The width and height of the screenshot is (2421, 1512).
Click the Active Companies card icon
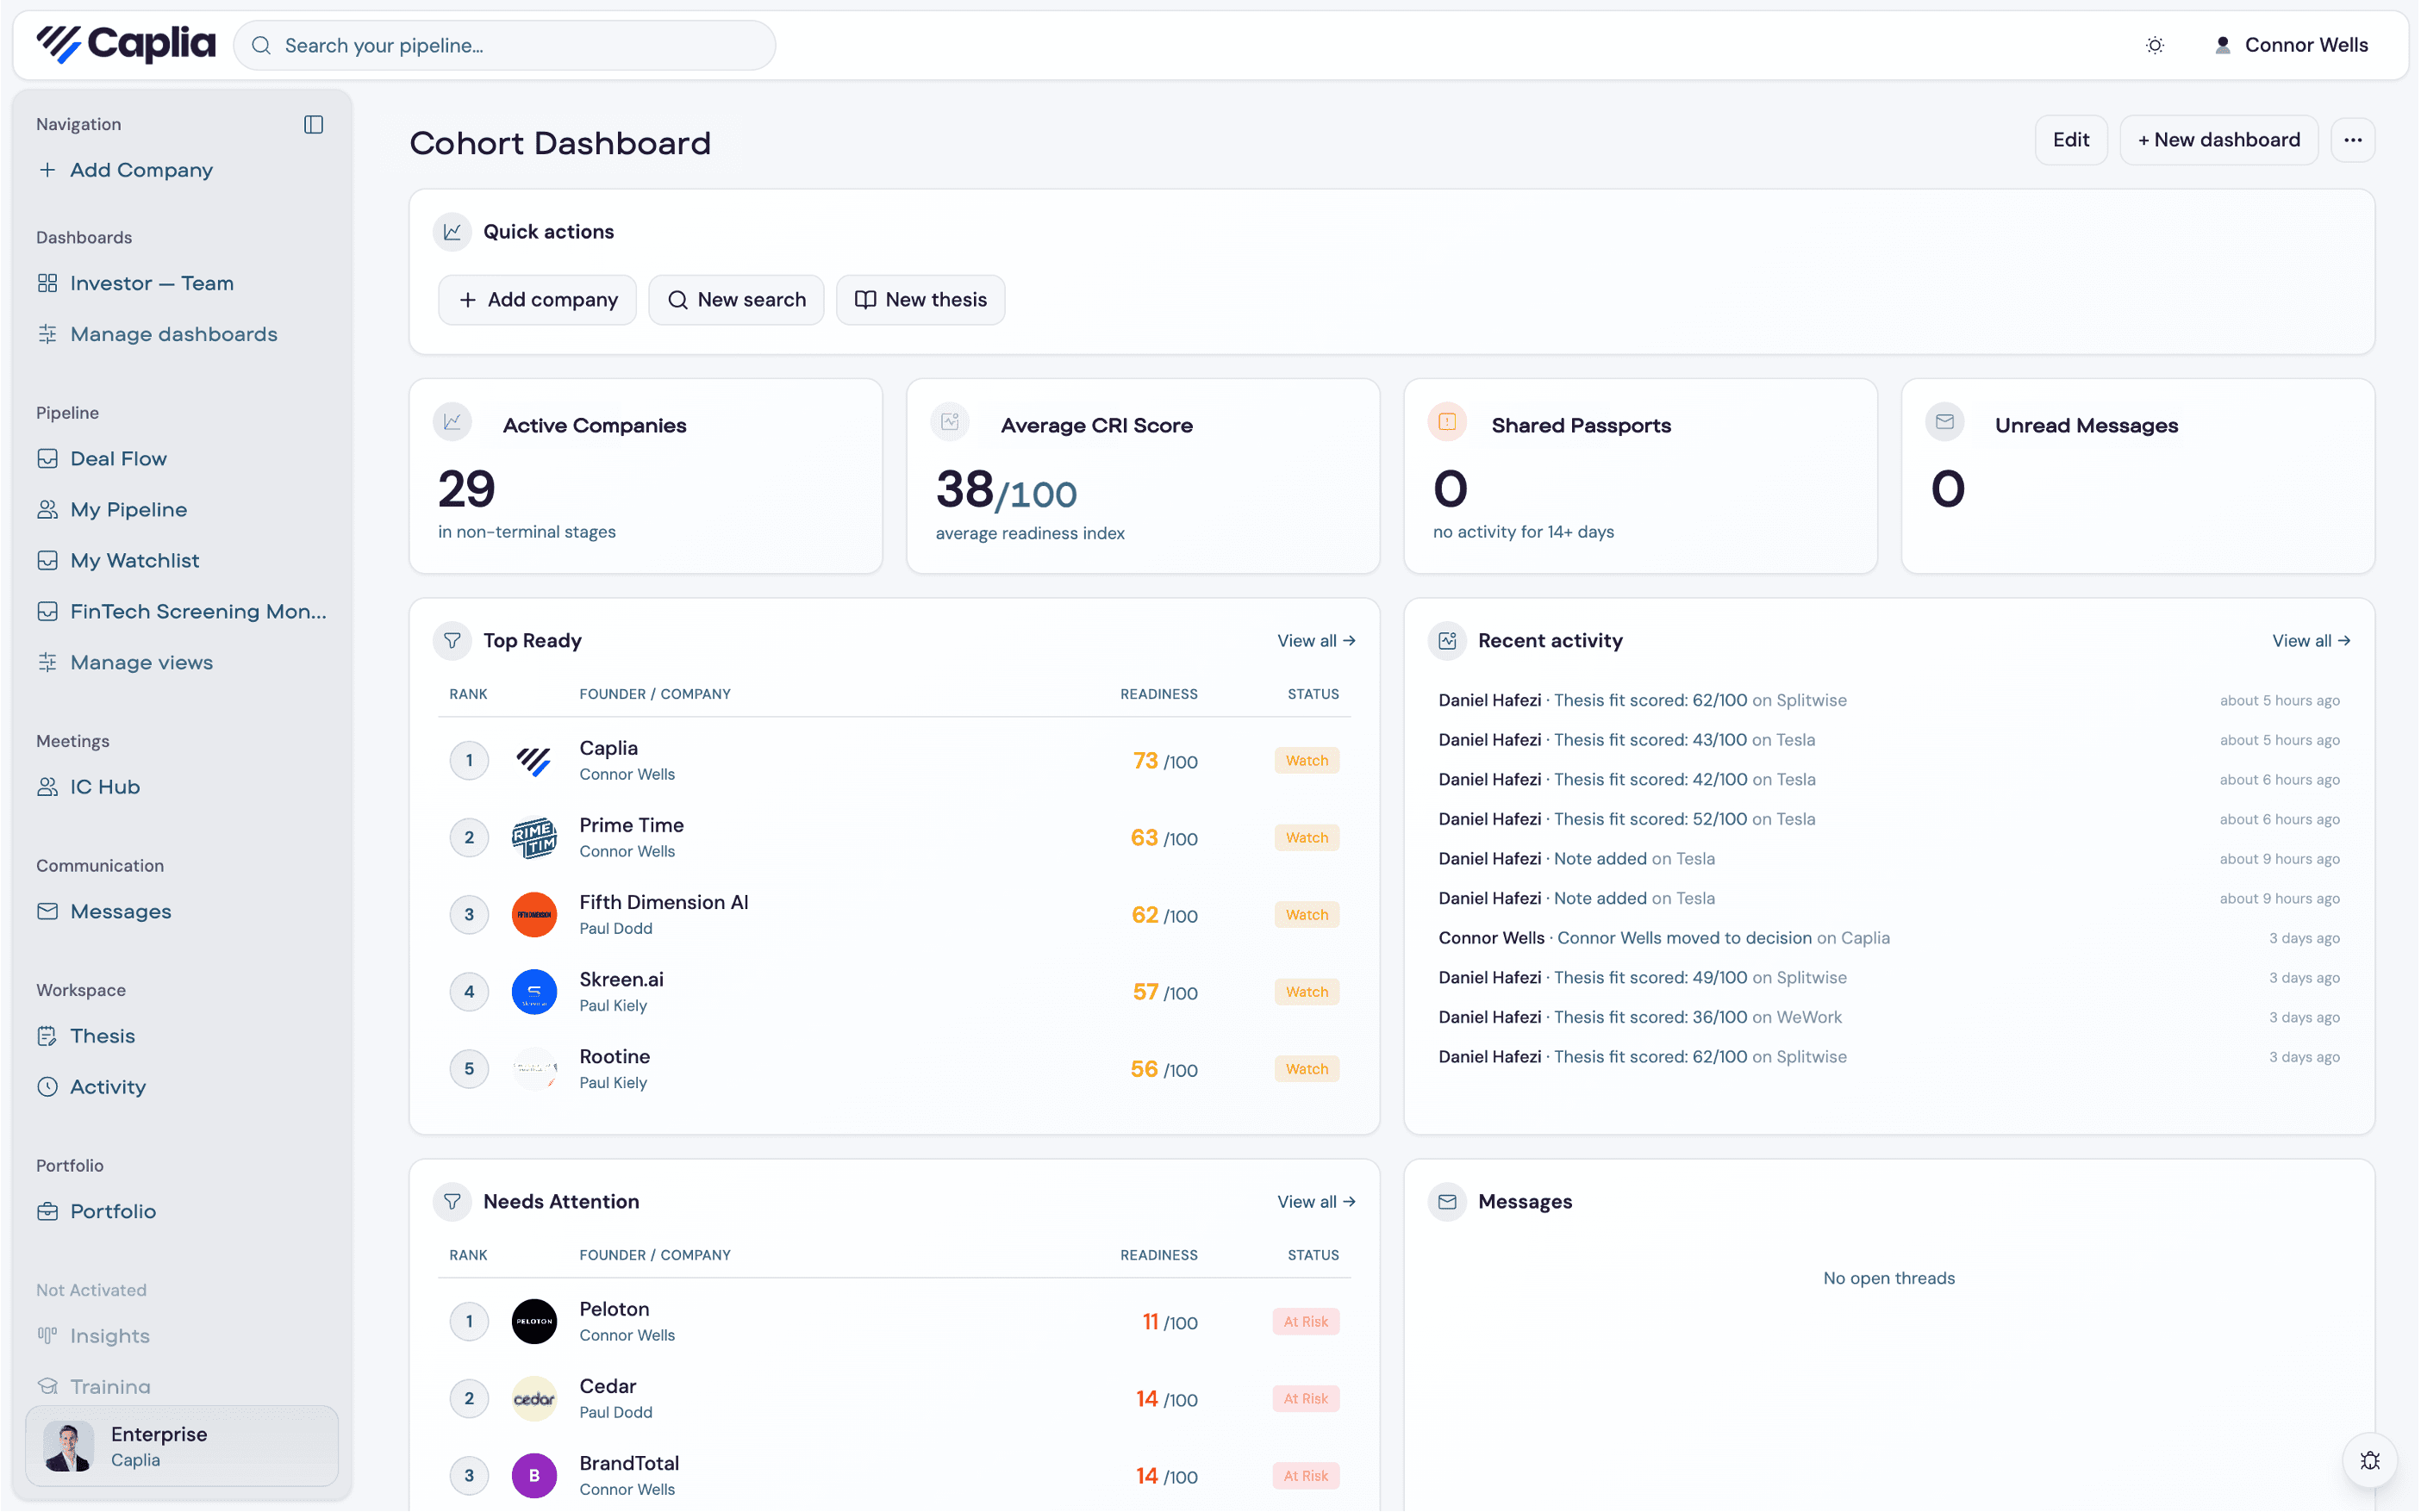tap(452, 422)
